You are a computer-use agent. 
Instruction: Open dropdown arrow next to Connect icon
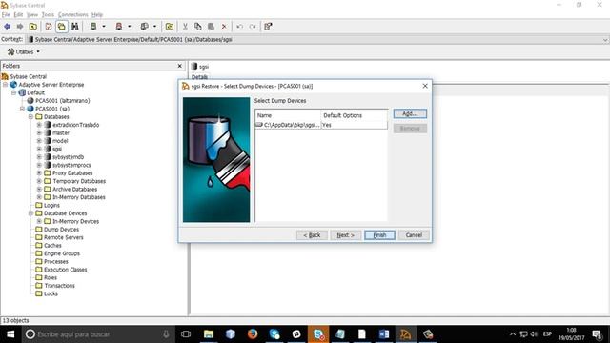(104, 27)
